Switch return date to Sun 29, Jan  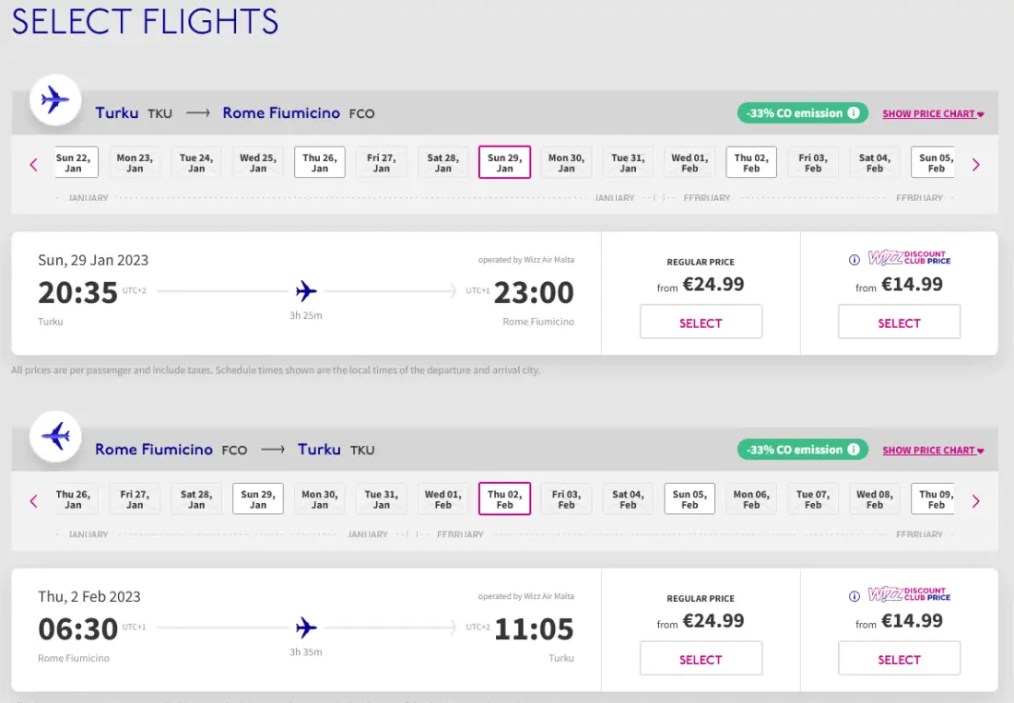click(x=258, y=499)
